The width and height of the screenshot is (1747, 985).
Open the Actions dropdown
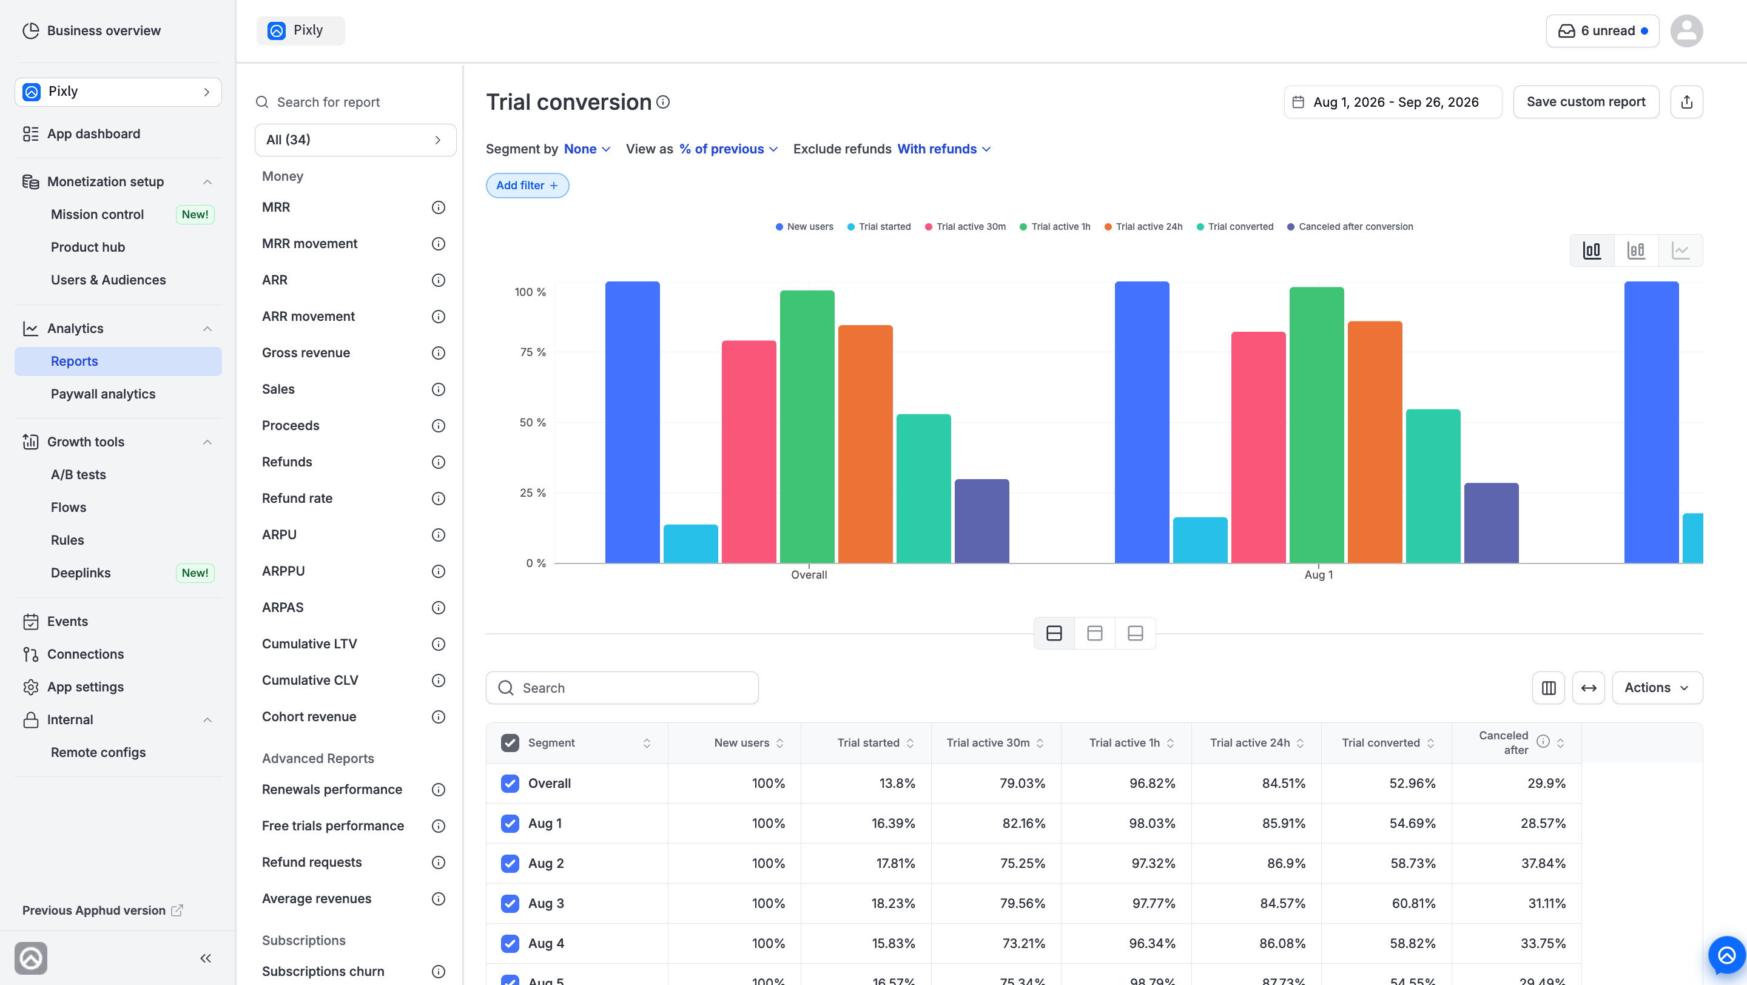click(1657, 688)
